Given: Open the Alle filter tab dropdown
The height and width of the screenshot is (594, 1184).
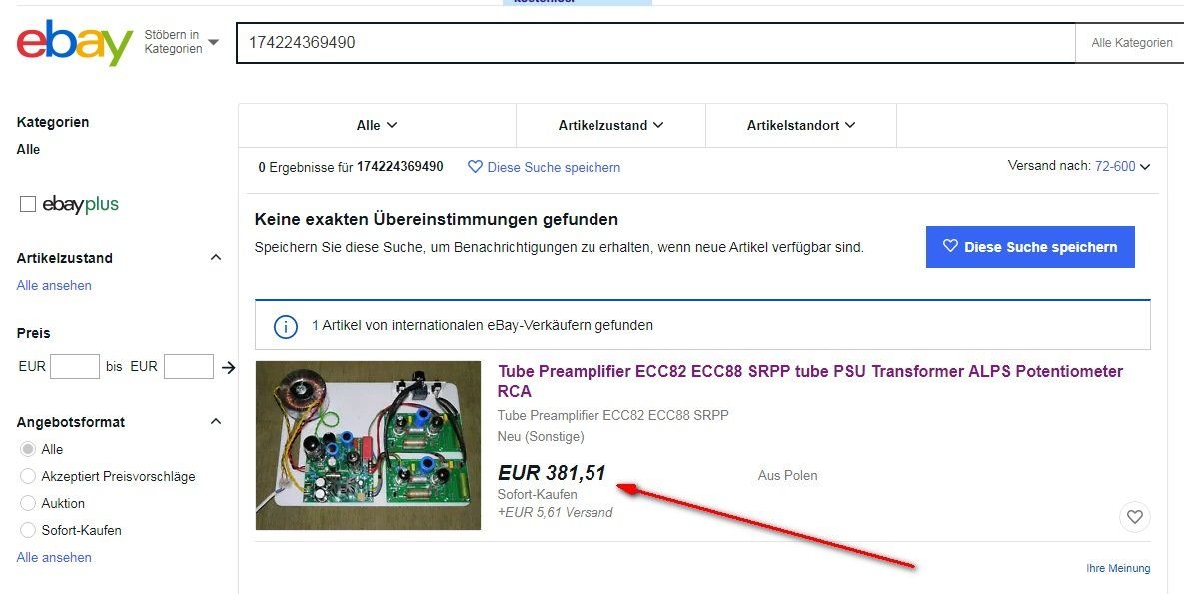Looking at the screenshot, I should coord(377,126).
